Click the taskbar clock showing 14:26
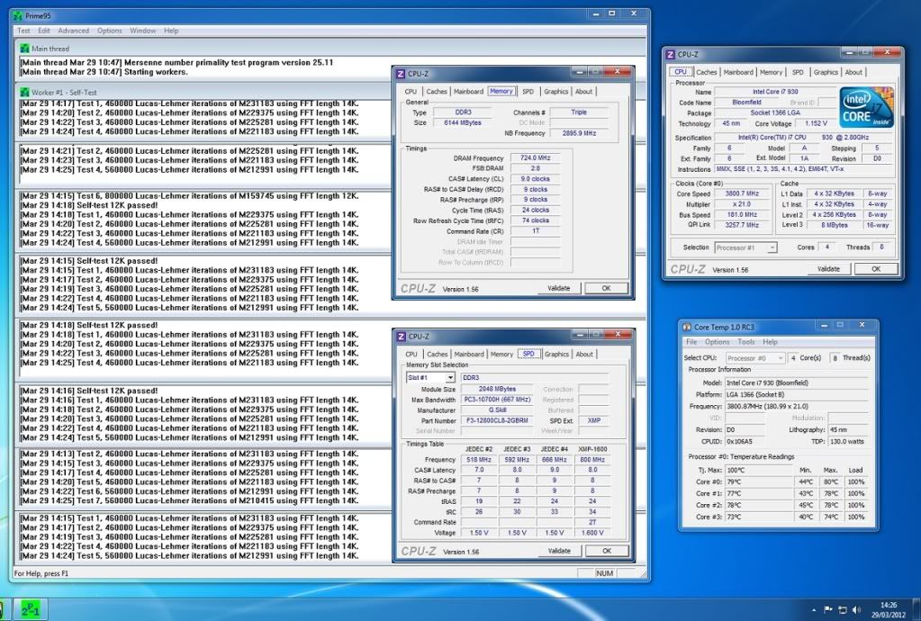This screenshot has height=621, width=921. tap(888, 610)
